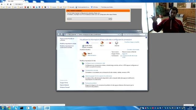This screenshot has height=110, width=196.
Task: Open the 'card' bookmarks folder
Action: [x=60, y=7]
